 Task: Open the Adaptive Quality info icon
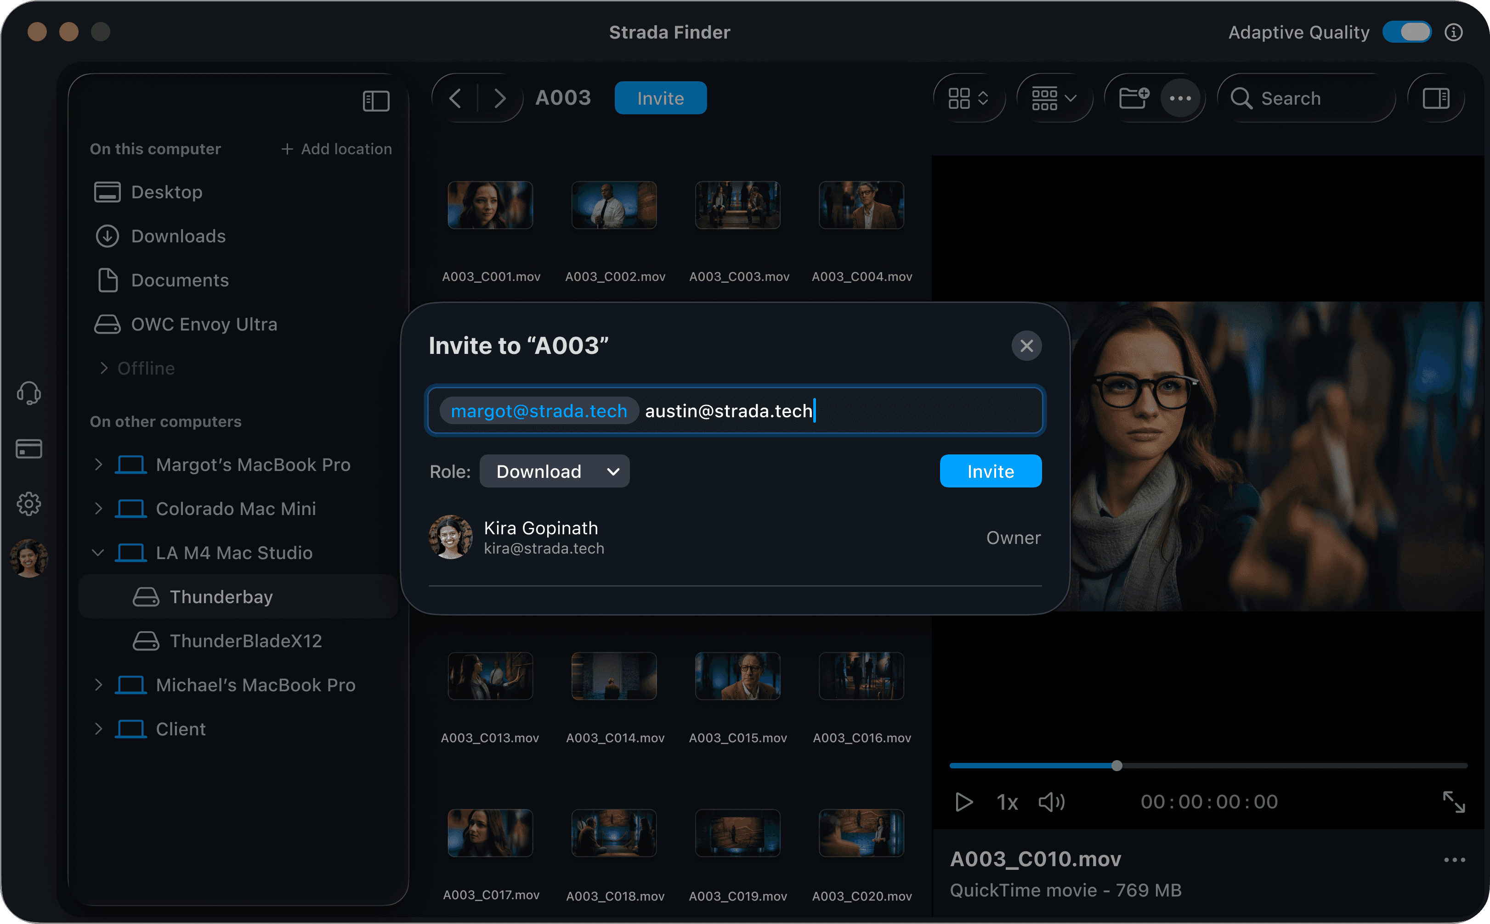pyautogui.click(x=1454, y=32)
